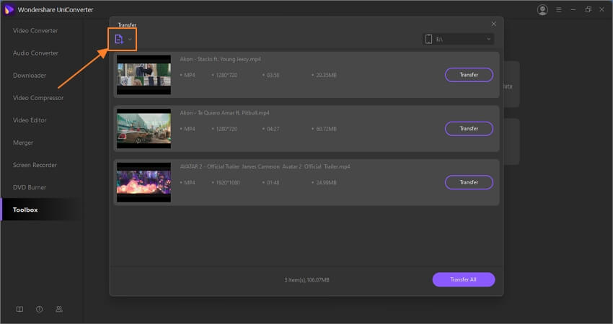Transfer the AVATAR 2 Official Trailer video
Viewport: 613px width, 324px height.
[x=469, y=182]
